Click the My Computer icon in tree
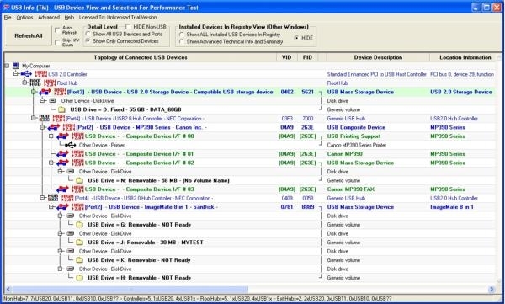 point(16,66)
